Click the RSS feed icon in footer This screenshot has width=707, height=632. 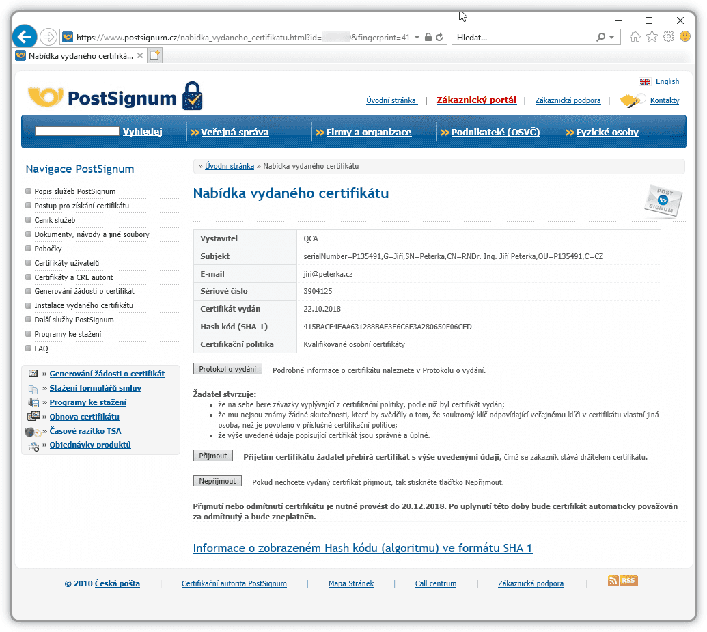point(623,581)
